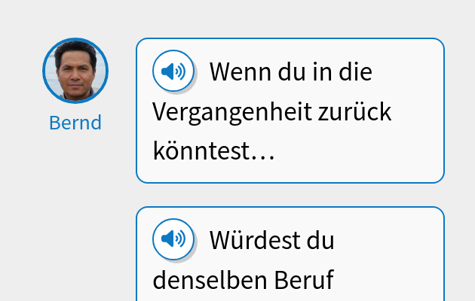This screenshot has width=475, height=301.
Task: Click the name Bernd under the avatar
Action: click(x=75, y=123)
